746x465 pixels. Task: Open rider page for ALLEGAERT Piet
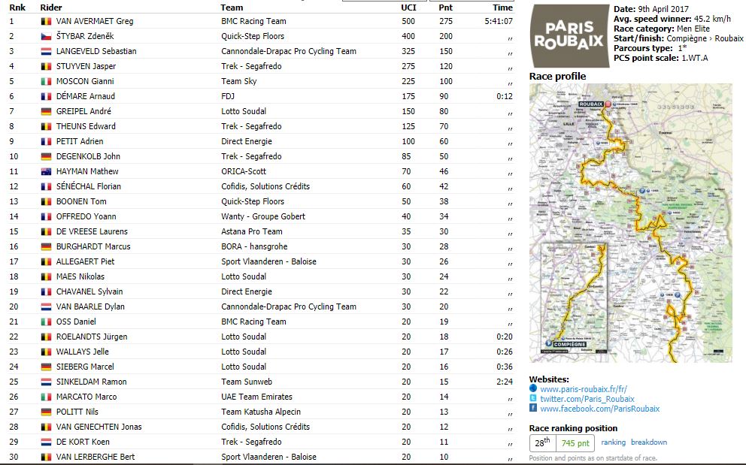tap(85, 261)
